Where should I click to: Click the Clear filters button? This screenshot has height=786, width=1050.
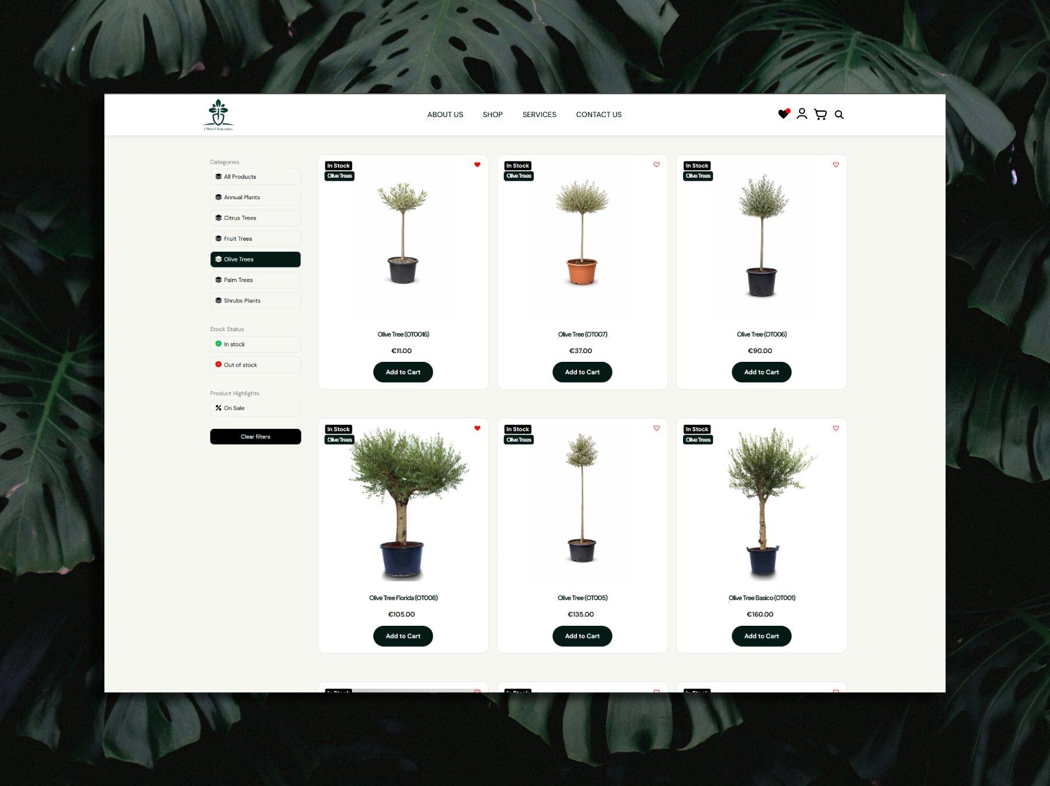click(256, 436)
